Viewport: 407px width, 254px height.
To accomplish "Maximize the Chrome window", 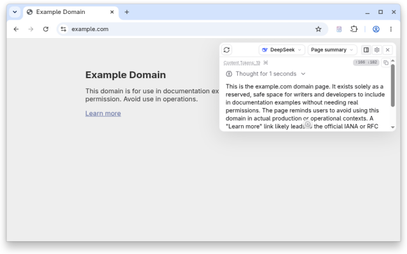I will [380, 12].
